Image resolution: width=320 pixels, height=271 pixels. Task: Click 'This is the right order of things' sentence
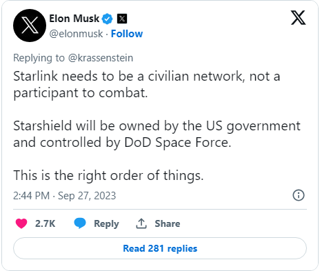point(108,176)
